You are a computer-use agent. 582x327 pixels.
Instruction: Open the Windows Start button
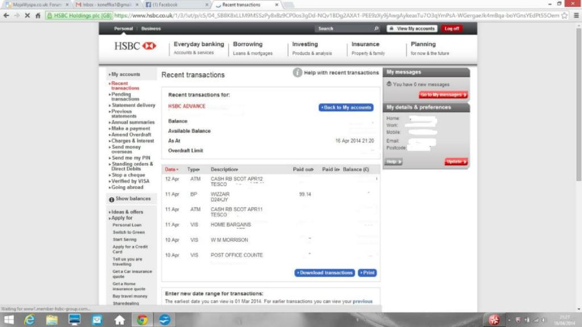(x=9, y=320)
